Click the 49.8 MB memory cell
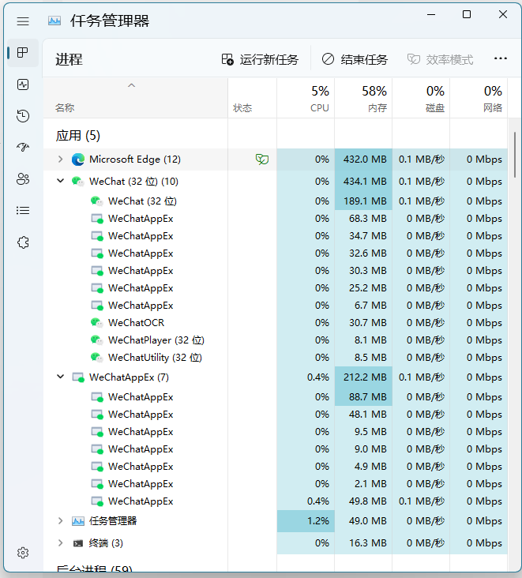The height and width of the screenshot is (578, 522). (363, 501)
